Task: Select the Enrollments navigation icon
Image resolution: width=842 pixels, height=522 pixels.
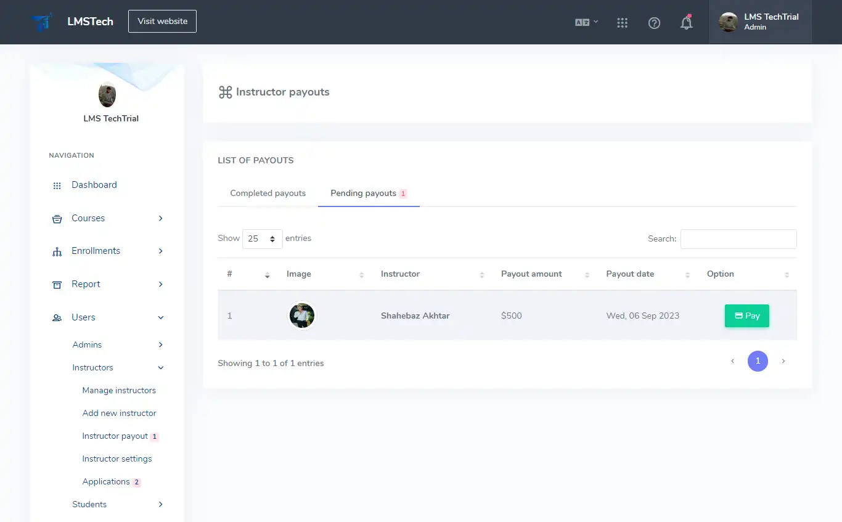Action: coord(57,251)
